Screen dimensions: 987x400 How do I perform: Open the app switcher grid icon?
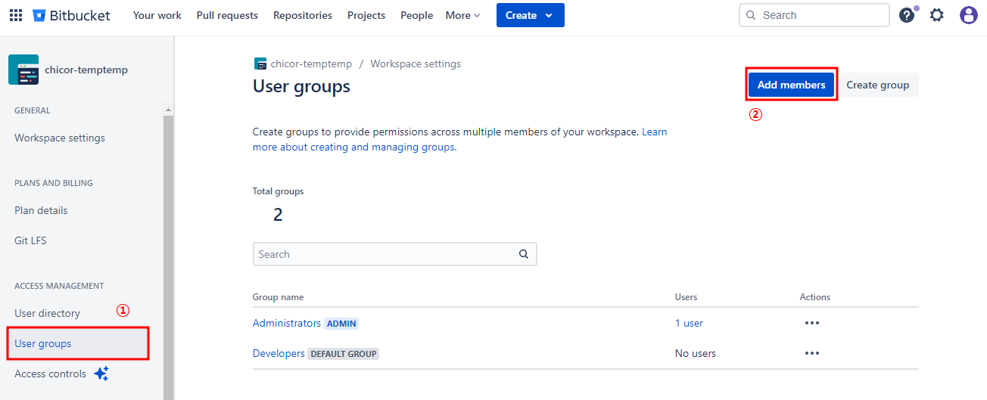[x=16, y=15]
